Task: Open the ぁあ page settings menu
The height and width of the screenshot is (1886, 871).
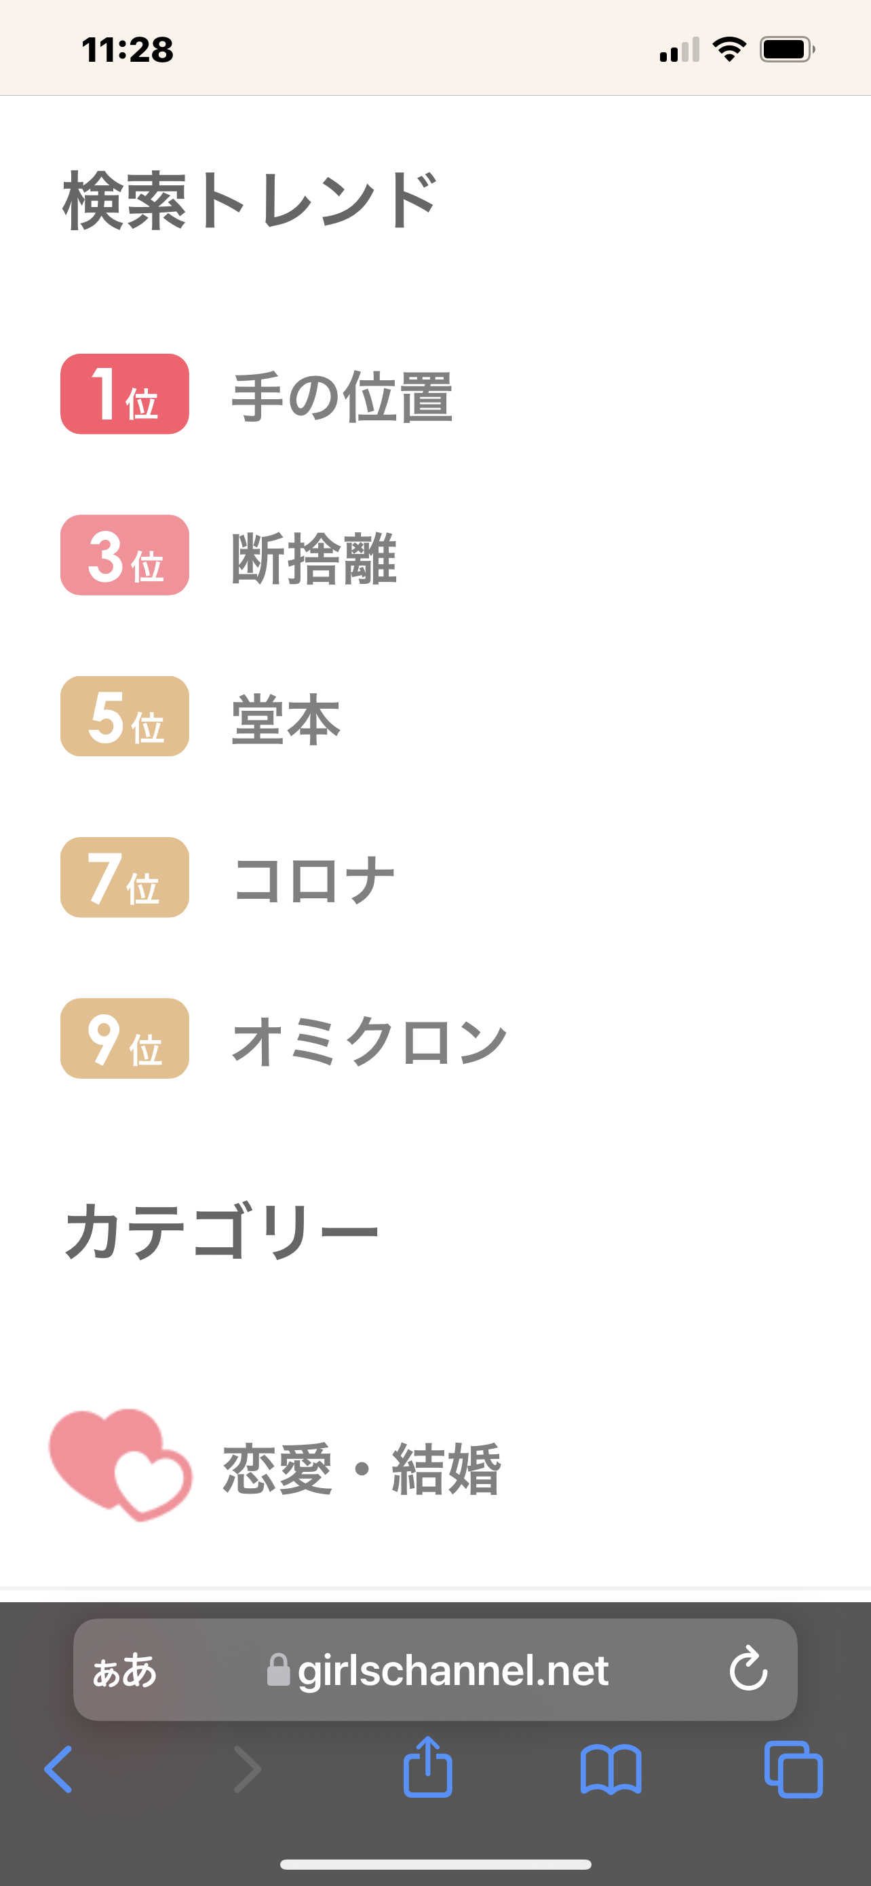Action: [x=124, y=1671]
